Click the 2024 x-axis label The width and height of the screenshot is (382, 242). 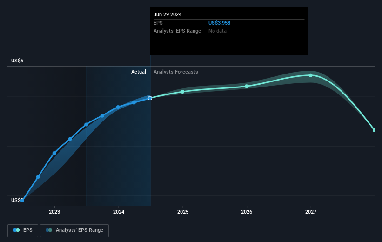[x=119, y=212]
